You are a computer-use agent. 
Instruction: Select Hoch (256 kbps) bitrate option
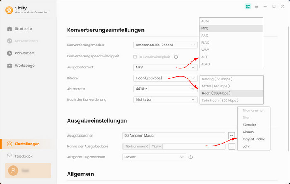coord(232,93)
